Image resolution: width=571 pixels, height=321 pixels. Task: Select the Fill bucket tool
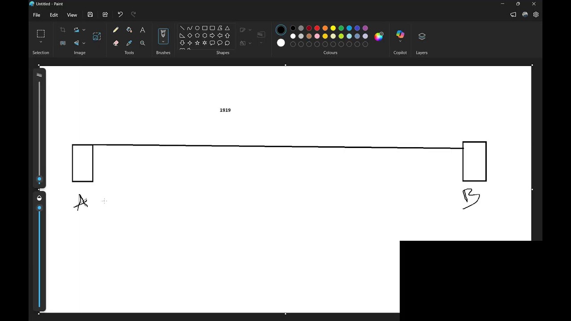[129, 30]
